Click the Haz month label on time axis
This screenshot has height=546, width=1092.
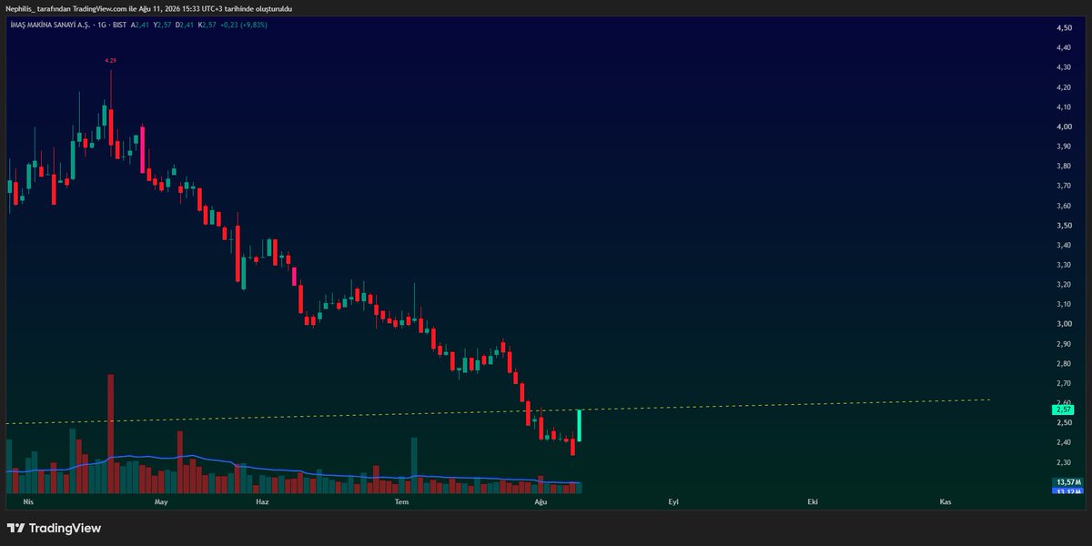click(263, 501)
